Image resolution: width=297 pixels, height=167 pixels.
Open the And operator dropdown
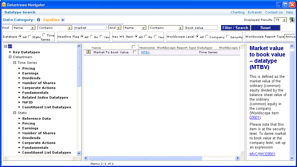point(119,28)
